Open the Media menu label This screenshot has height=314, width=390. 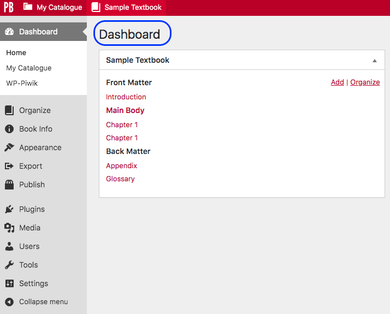pos(29,228)
